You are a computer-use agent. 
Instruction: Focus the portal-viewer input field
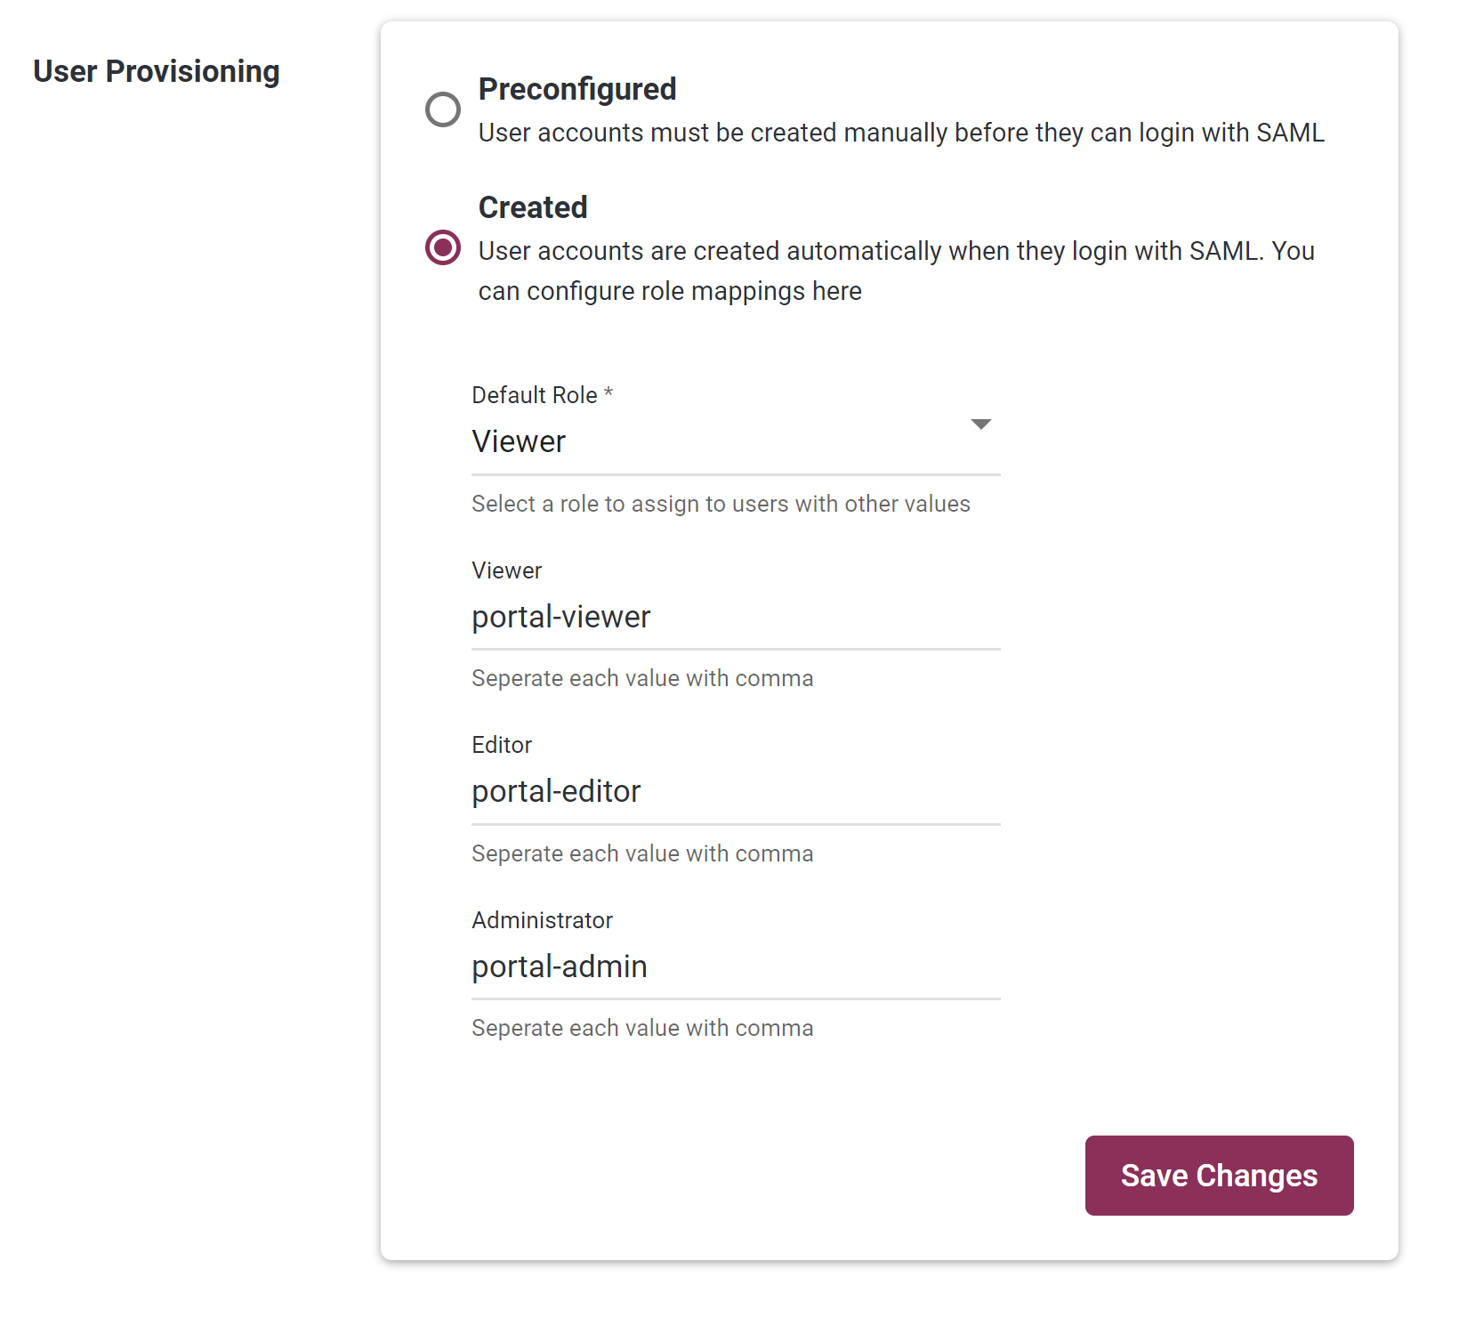(736, 617)
